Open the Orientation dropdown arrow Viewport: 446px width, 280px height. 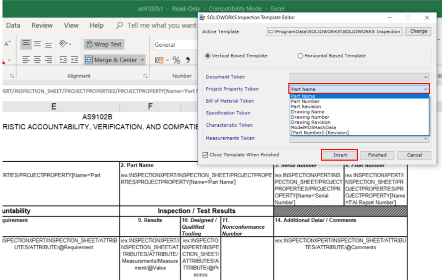click(70, 44)
